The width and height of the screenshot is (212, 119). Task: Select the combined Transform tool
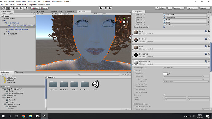click(26, 8)
